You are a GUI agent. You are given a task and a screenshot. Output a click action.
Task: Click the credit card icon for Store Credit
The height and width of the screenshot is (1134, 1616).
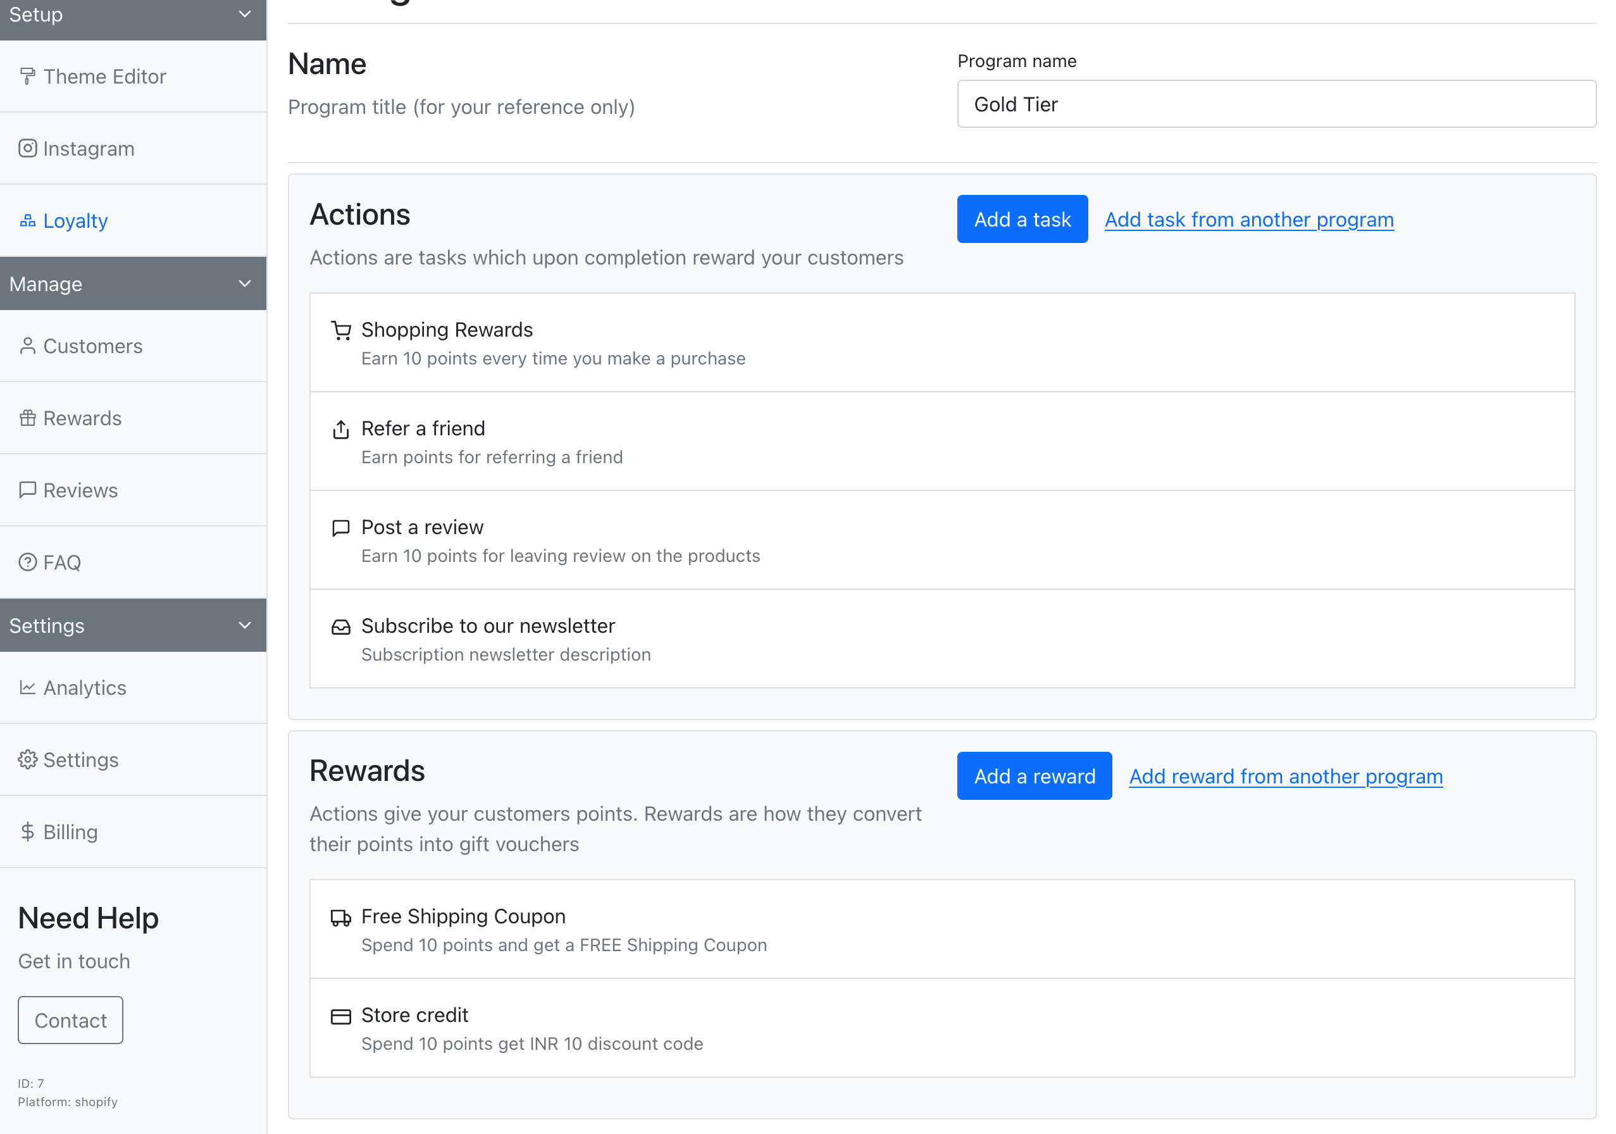[342, 1015]
